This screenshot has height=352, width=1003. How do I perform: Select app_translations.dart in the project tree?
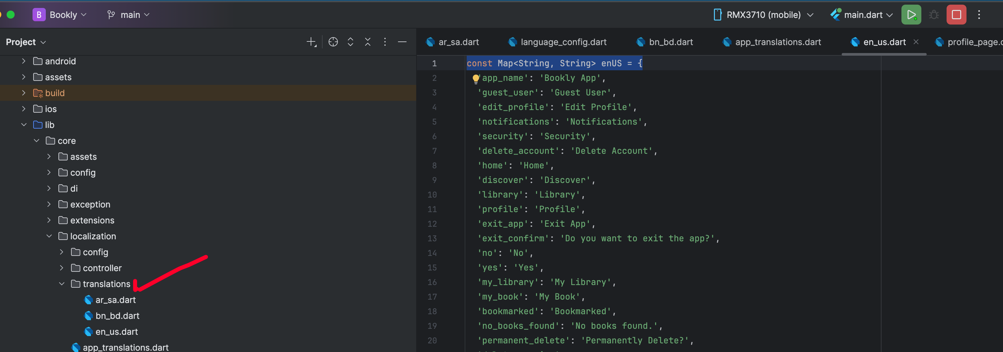(x=125, y=347)
